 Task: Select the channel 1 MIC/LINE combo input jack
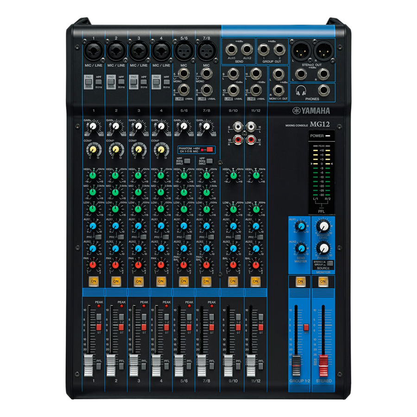(94, 51)
